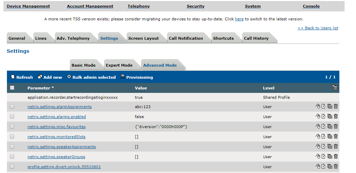
Task: Check the box for netrix.settings.speakerAssignments
Action: click(x=12, y=146)
